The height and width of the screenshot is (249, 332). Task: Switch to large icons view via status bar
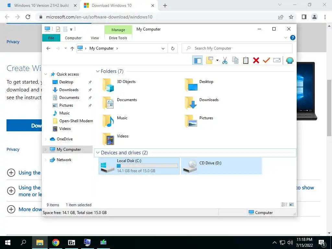coord(291,205)
